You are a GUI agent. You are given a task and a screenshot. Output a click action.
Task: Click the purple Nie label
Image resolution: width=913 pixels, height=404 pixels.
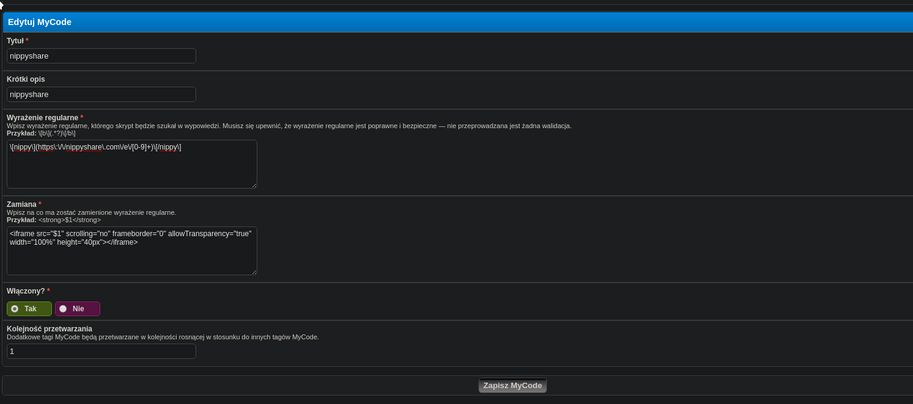tap(78, 309)
